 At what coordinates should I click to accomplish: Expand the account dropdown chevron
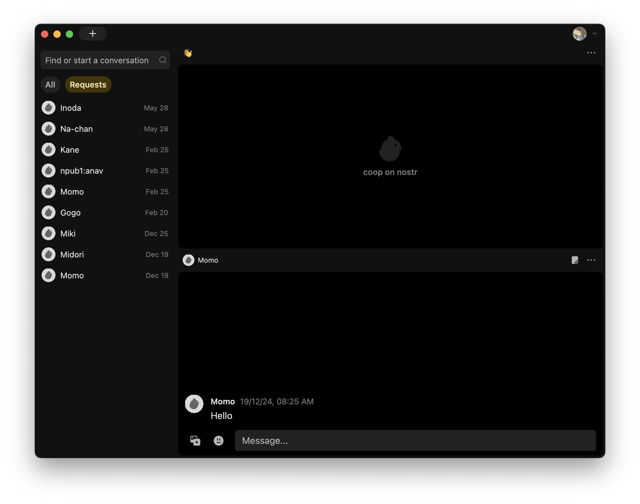594,34
